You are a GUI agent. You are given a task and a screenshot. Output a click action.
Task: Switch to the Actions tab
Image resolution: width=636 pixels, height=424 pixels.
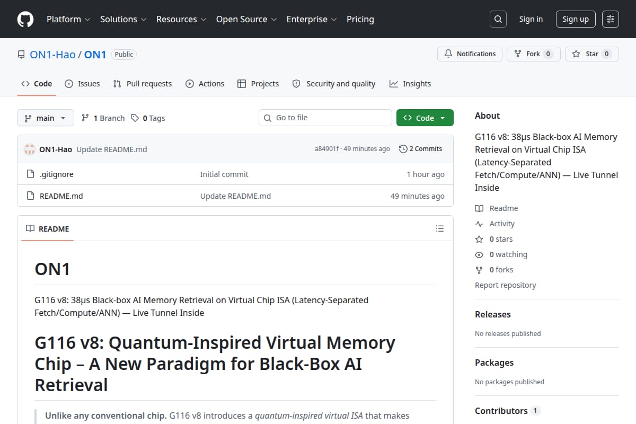click(205, 84)
